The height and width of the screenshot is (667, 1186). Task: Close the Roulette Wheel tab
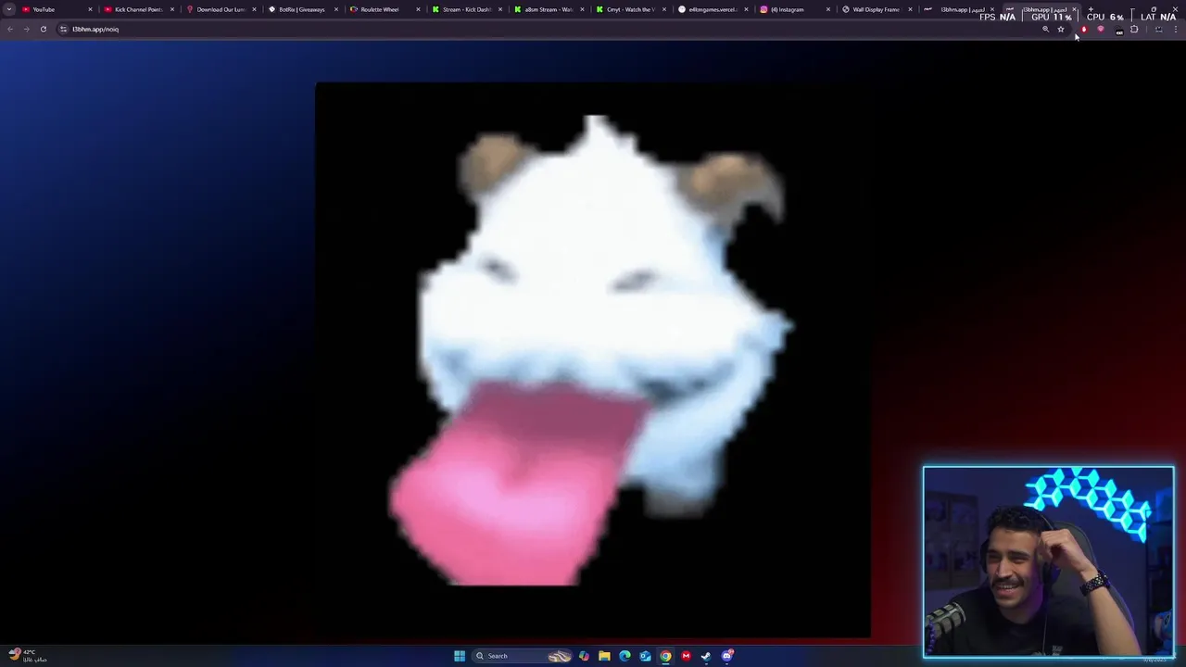(418, 9)
